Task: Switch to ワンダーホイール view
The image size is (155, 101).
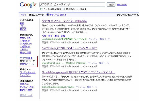Action: click(x=28, y=72)
